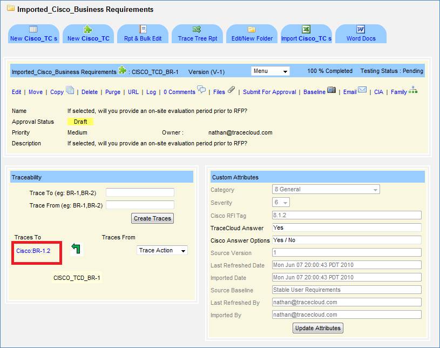Click the Edit link
Screen dimensions: 440x348
point(16,92)
